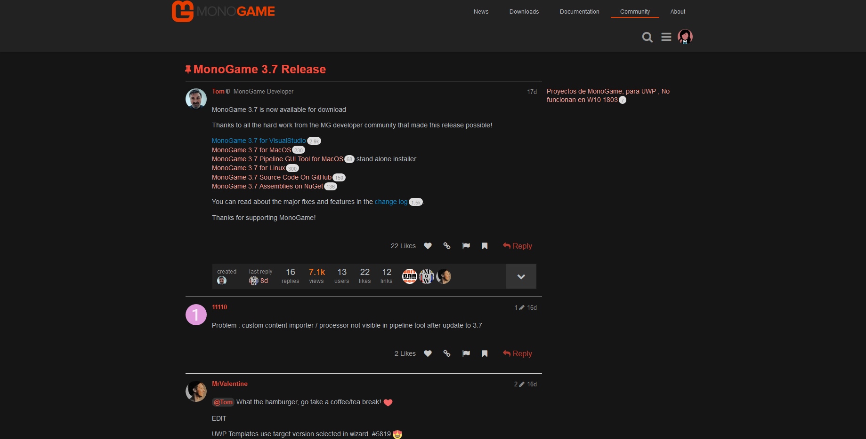The image size is (866, 439).
Task: Click the 7.1k views count
Action: tap(316, 276)
